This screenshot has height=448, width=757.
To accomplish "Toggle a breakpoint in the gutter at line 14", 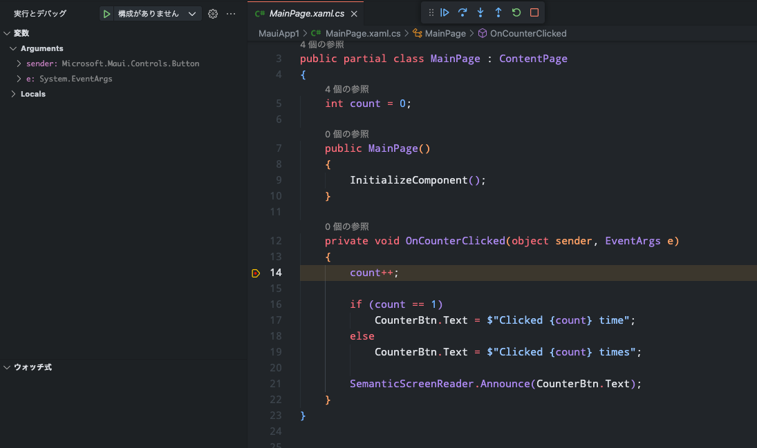I will [255, 272].
